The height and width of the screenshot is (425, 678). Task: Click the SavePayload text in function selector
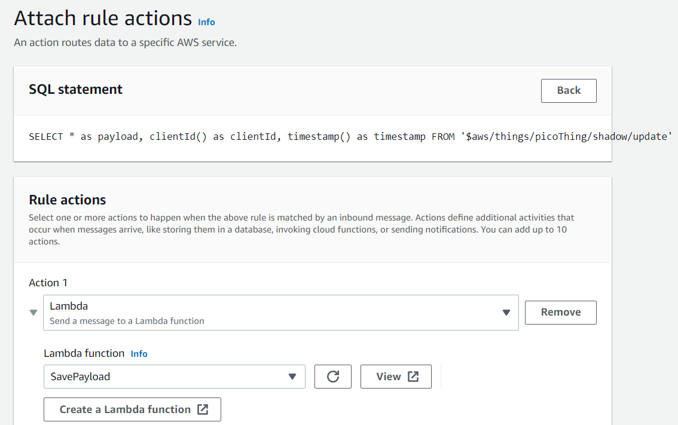(x=80, y=377)
